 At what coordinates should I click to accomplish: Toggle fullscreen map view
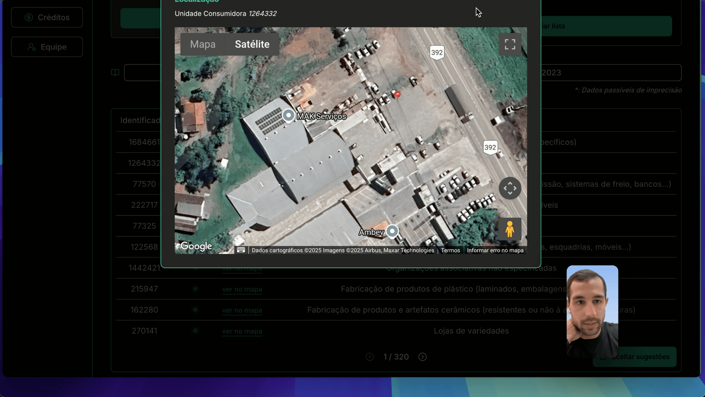(510, 44)
